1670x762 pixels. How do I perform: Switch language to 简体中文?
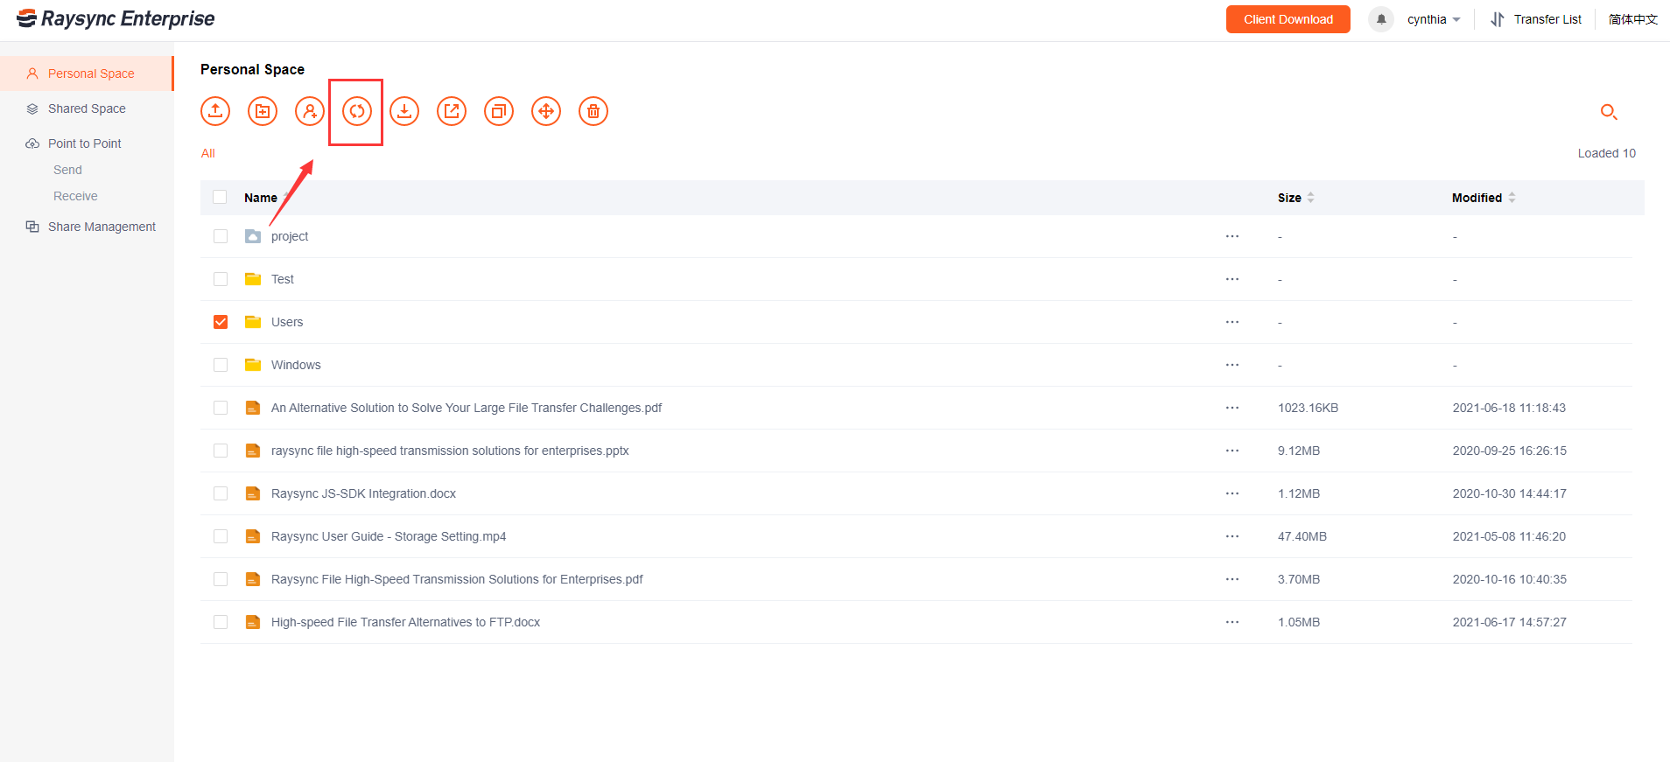tap(1633, 19)
